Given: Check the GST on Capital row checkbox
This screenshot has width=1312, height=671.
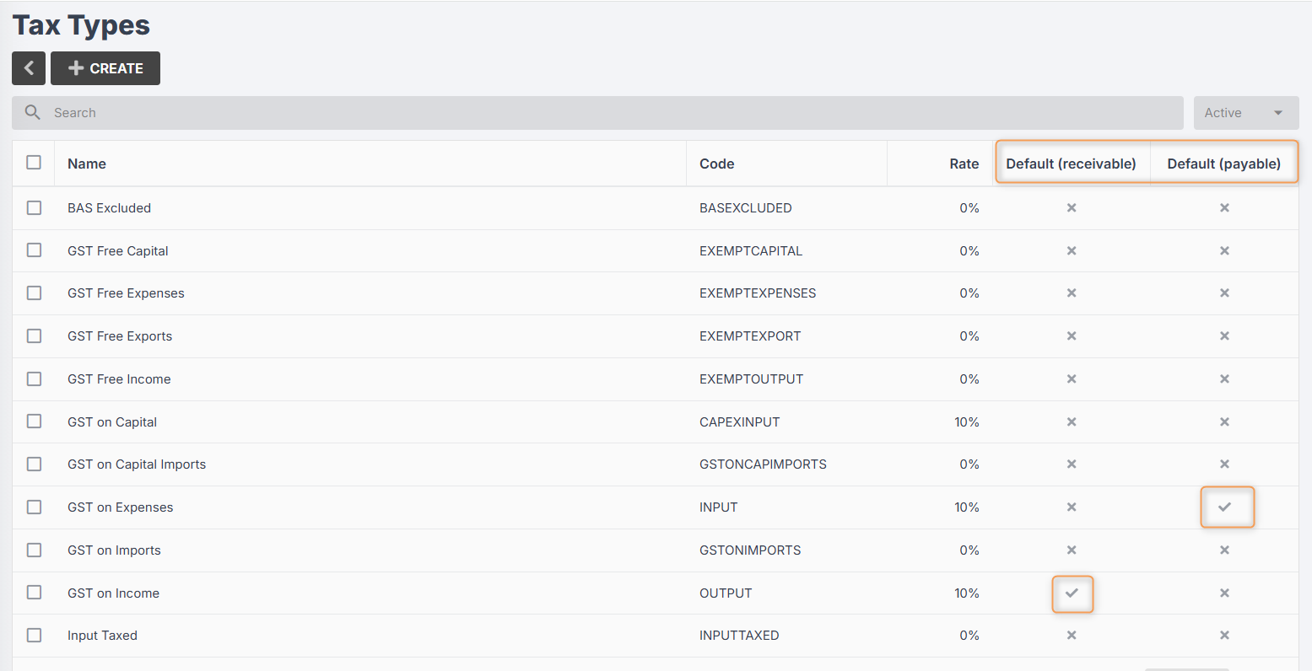Looking at the screenshot, I should [x=34, y=421].
